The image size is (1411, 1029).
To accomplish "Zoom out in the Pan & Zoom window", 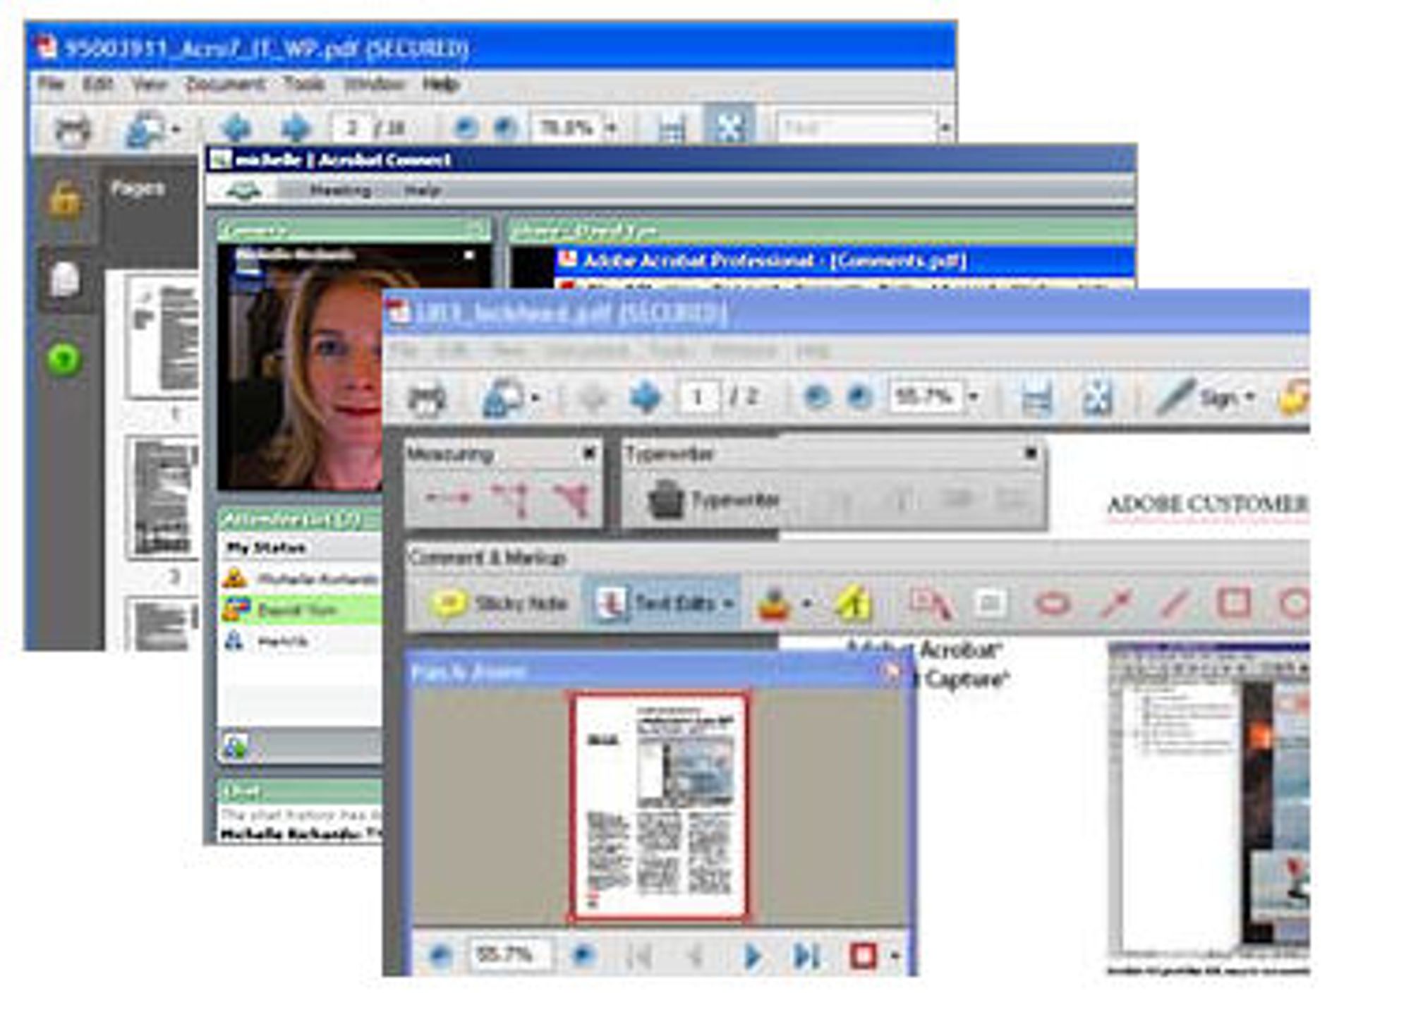I will (x=440, y=956).
